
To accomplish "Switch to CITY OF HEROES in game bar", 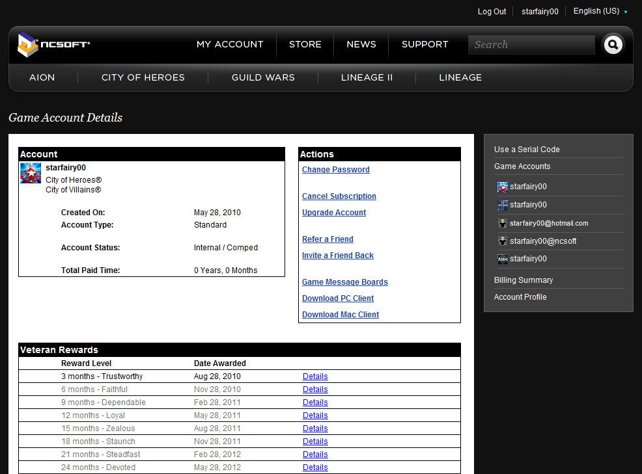I will (x=143, y=77).
